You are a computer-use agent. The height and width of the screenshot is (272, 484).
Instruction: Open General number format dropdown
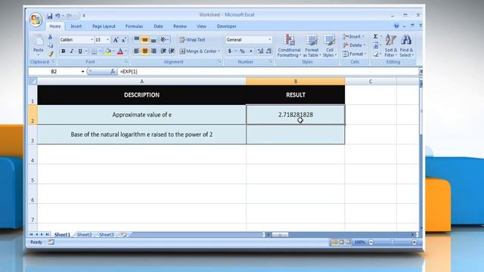(269, 40)
